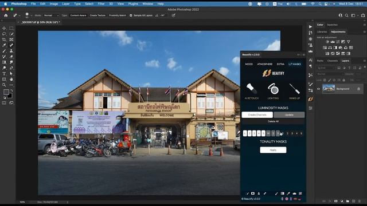This screenshot has height=206, width=367.
Task: Click the zoom percentage field in status bar
Action: click(x=22, y=202)
